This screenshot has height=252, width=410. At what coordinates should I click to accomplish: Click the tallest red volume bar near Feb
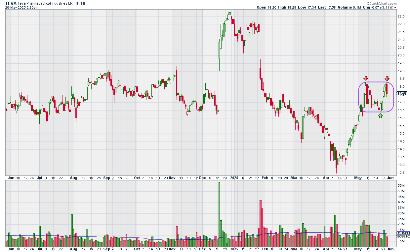[261, 223]
